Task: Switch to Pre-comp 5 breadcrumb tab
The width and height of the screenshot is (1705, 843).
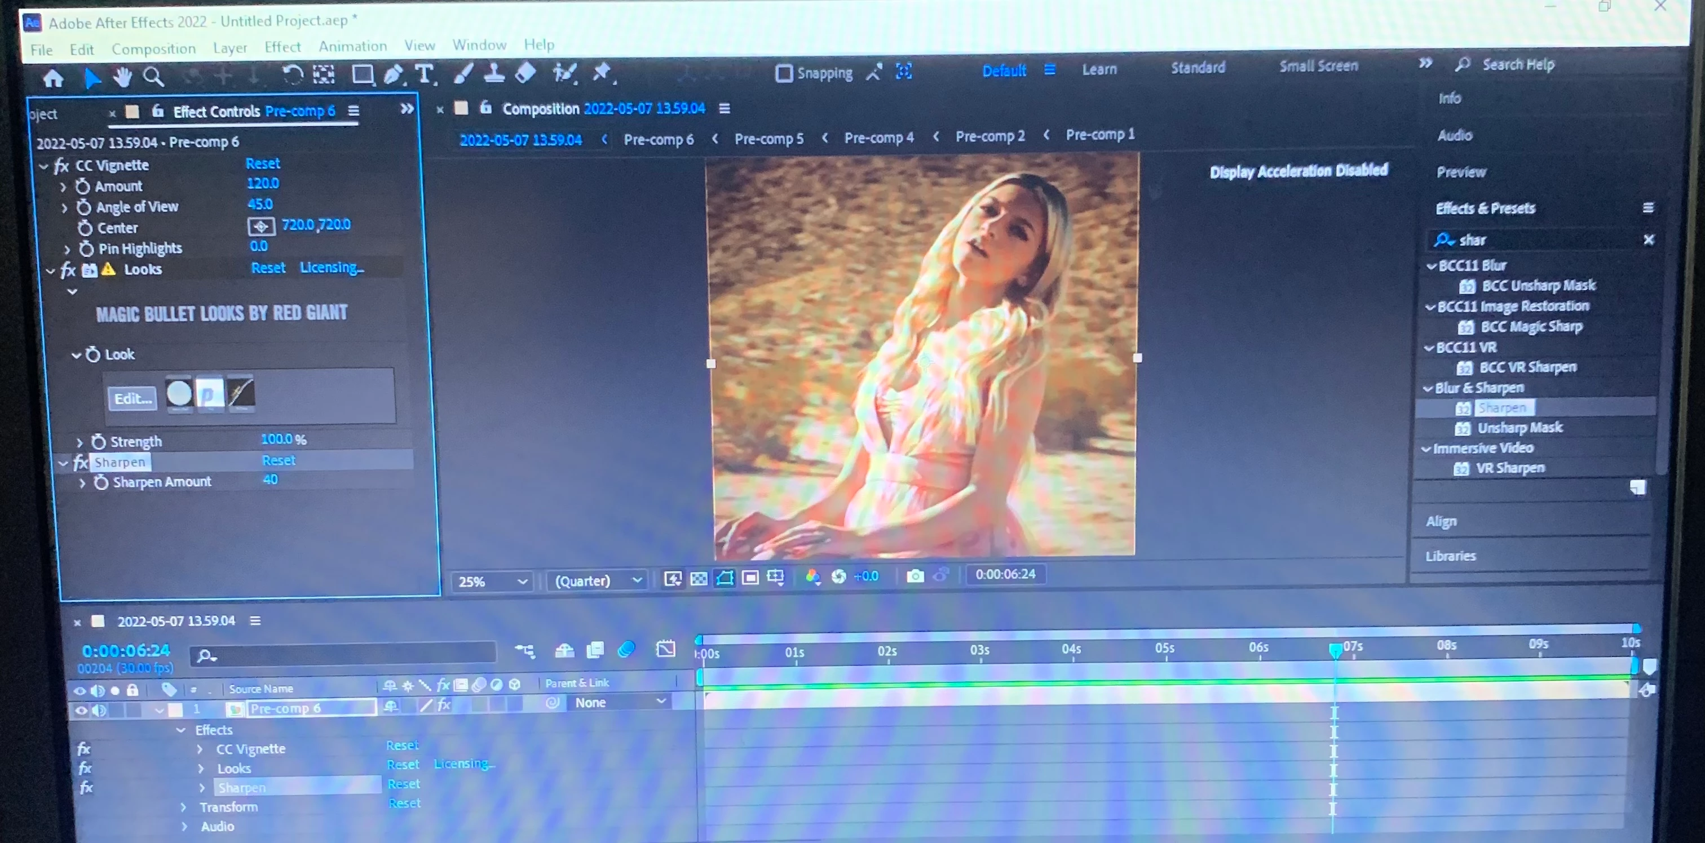Action: click(x=768, y=138)
